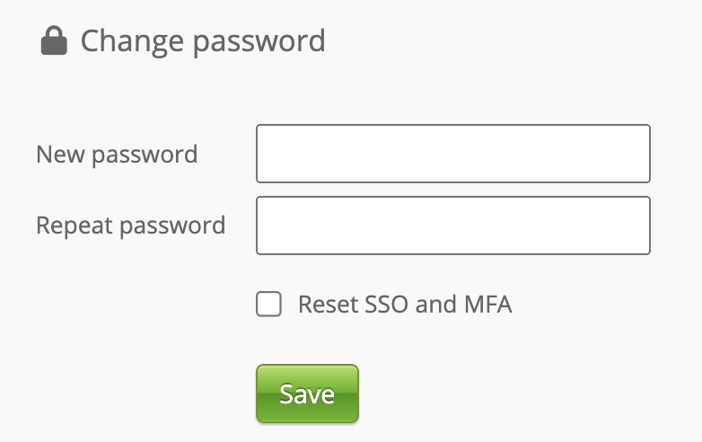Image resolution: width=702 pixels, height=442 pixels.
Task: Save the new password
Action: [x=307, y=393]
